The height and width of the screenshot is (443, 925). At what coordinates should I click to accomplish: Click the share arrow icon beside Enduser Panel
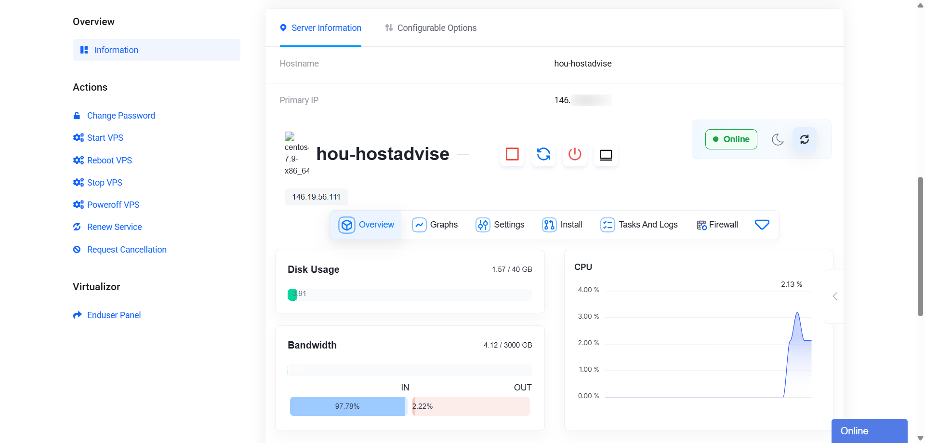click(77, 315)
